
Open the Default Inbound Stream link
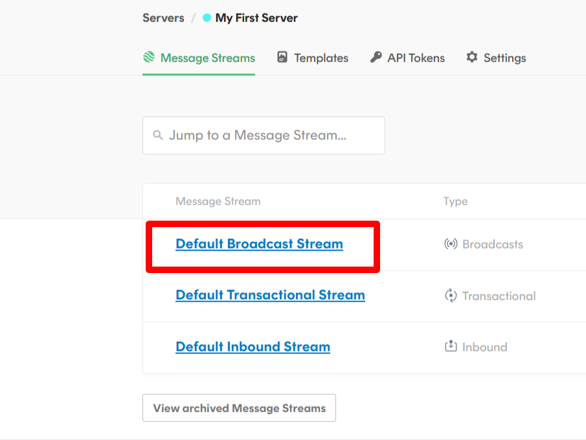[x=253, y=347]
